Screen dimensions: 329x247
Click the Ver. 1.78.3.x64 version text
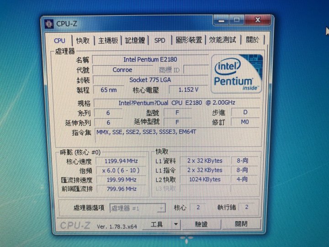click(x=117, y=226)
